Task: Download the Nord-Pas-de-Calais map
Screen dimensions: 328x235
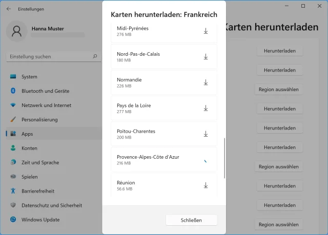Action: point(206,57)
